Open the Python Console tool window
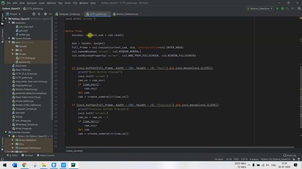 click(x=45, y=155)
